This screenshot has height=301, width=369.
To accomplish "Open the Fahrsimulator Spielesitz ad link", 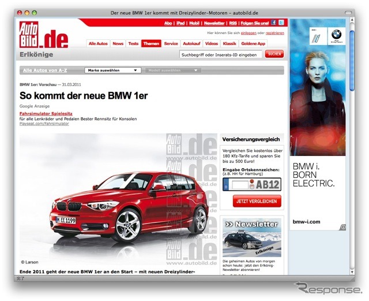I will (46, 113).
